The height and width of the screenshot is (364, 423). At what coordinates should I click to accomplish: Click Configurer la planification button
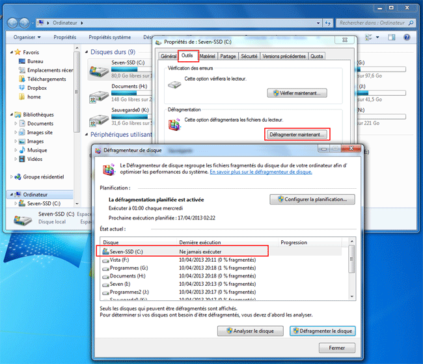click(312, 199)
